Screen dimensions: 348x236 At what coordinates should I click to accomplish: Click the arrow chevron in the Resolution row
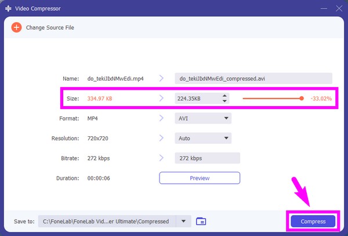tap(161, 138)
